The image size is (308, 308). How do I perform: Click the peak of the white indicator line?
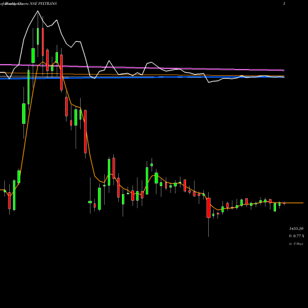[38, 11]
